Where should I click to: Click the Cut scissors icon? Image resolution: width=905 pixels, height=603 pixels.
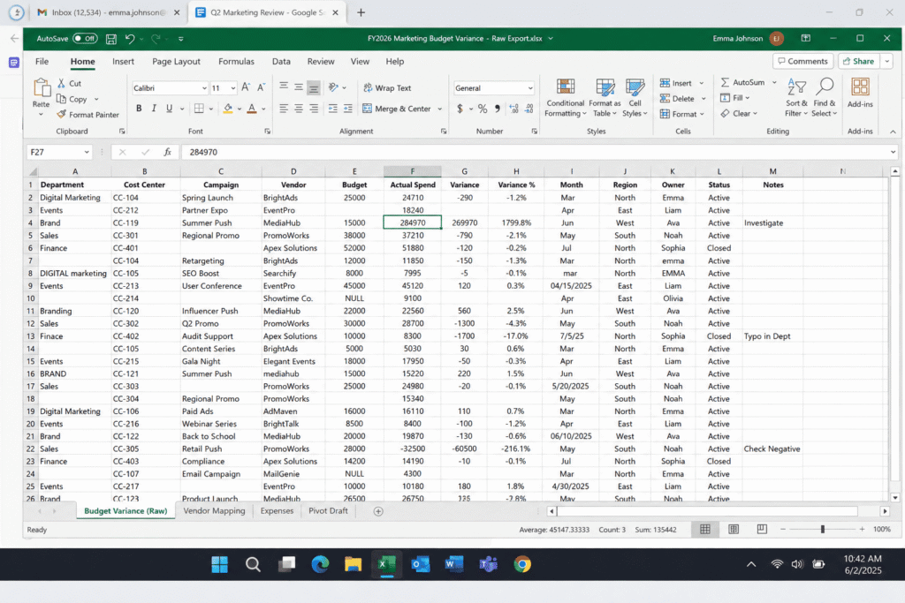[61, 83]
